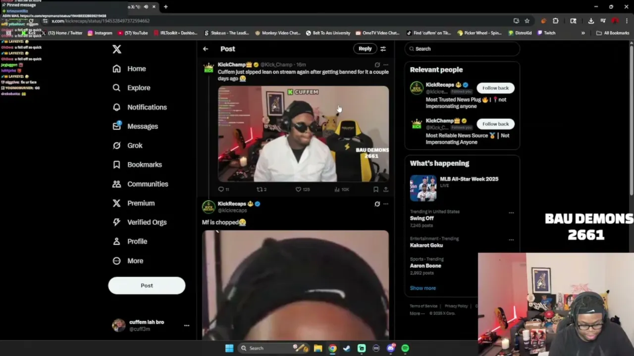The height and width of the screenshot is (356, 634).
Task: Open the image in the 'Mf is chopped' post
Action: [x=296, y=285]
